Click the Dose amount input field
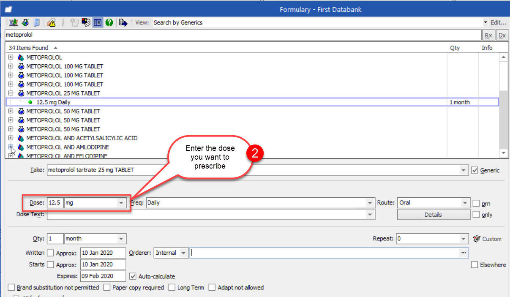This screenshot has height=297, width=510. [55, 203]
